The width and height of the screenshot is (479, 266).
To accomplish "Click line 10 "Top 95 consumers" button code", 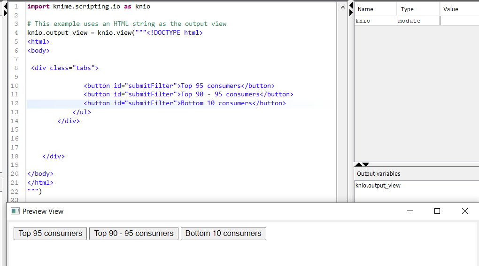I will (x=179, y=86).
